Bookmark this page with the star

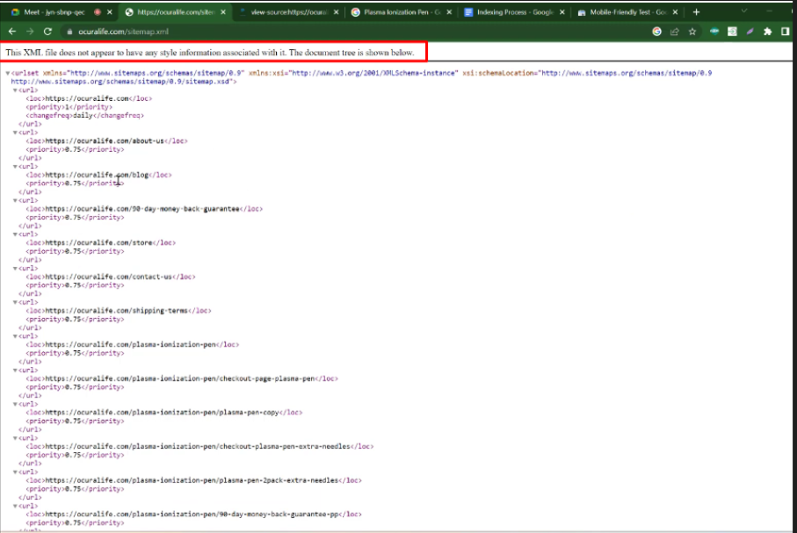[692, 32]
